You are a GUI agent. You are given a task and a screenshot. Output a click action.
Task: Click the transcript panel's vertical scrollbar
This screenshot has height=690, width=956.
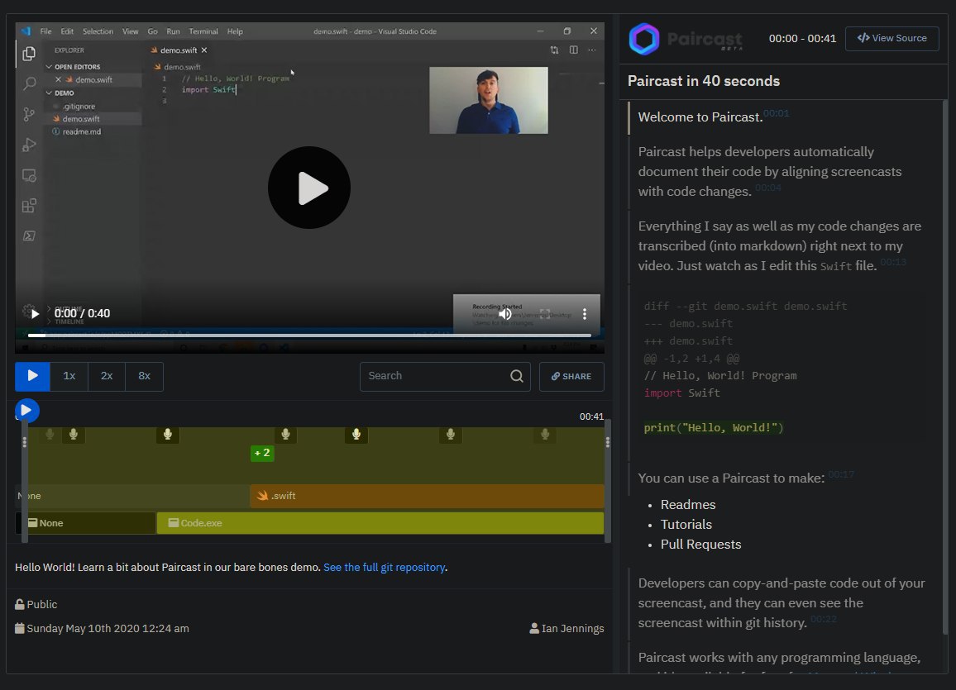click(x=945, y=365)
